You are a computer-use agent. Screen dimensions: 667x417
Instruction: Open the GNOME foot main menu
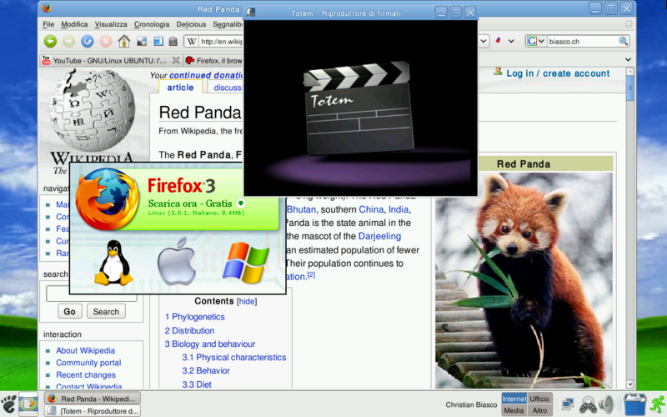(x=8, y=404)
